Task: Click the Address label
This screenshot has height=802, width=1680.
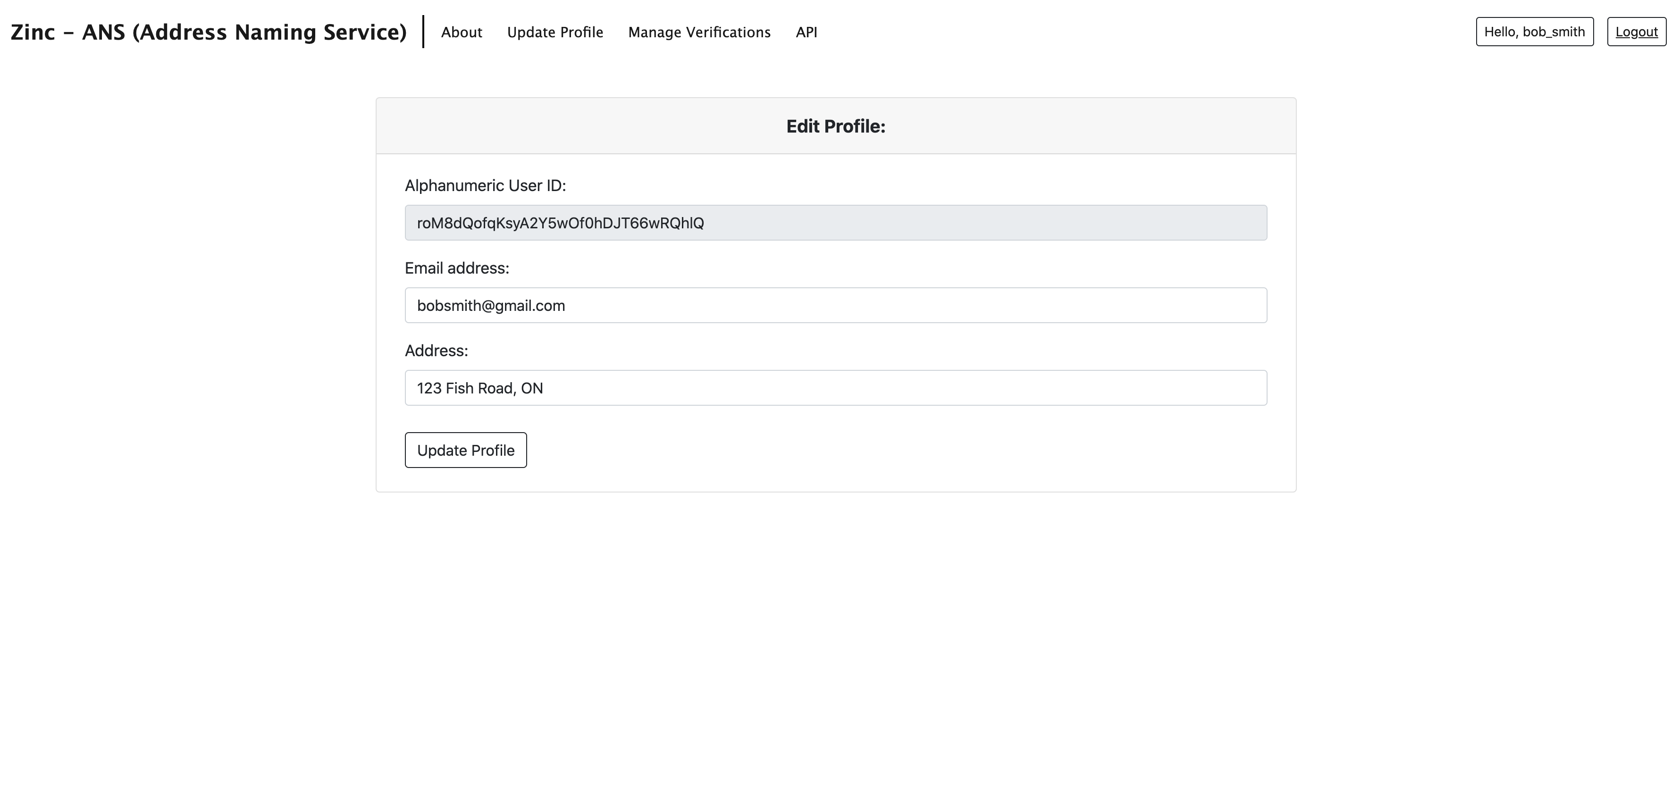Action: [437, 351]
